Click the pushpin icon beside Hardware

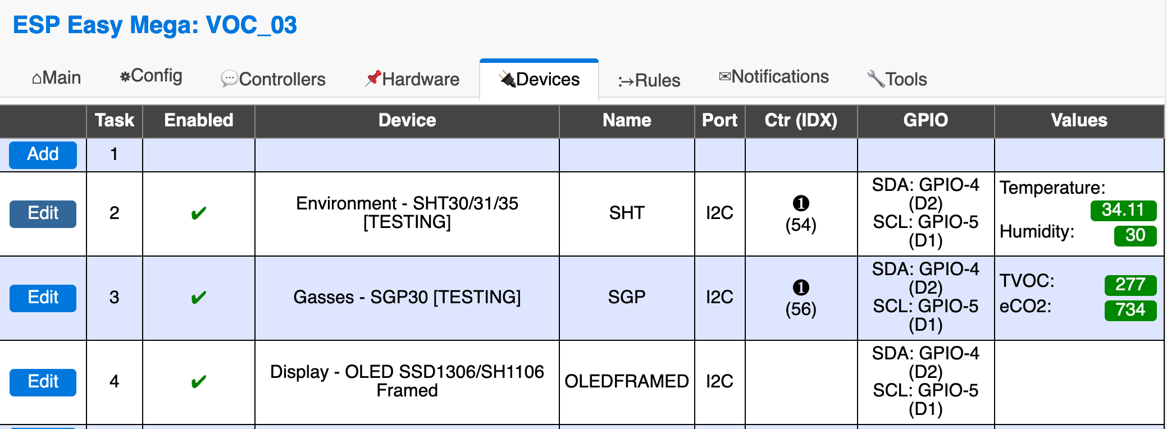tap(372, 79)
